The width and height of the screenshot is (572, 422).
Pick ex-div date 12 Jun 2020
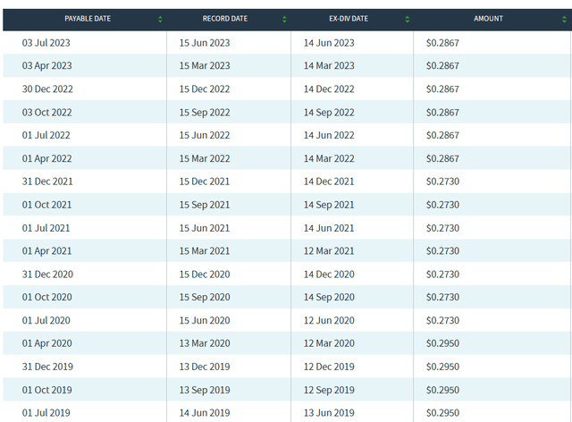[329, 320]
